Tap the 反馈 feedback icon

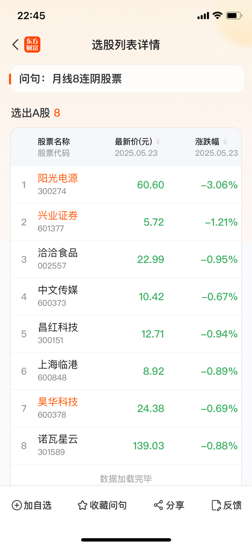216,505
